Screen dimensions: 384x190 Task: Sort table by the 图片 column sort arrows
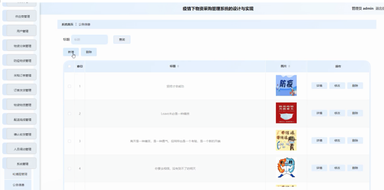tap(289, 66)
